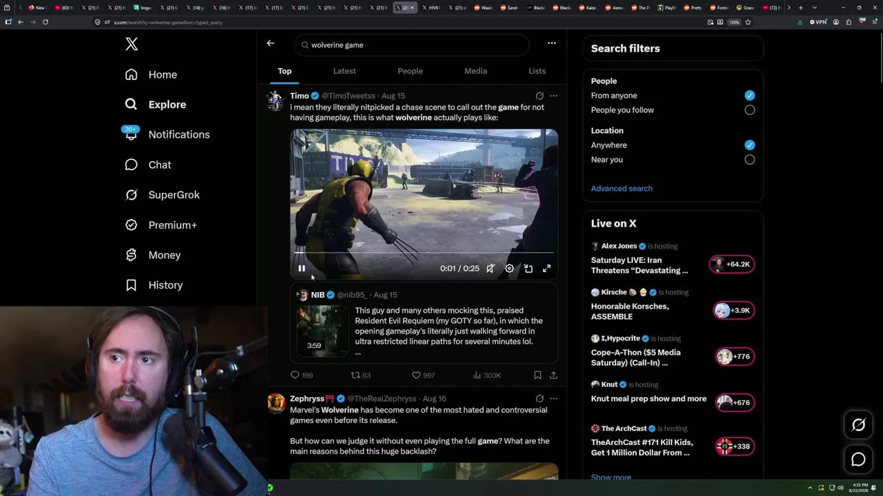Open the @nib95_ profile link
The height and width of the screenshot is (496, 883).
352,295
